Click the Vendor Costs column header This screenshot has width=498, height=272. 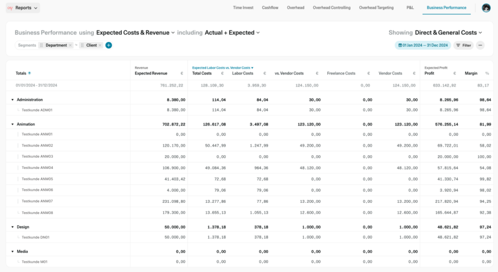[x=391, y=73]
